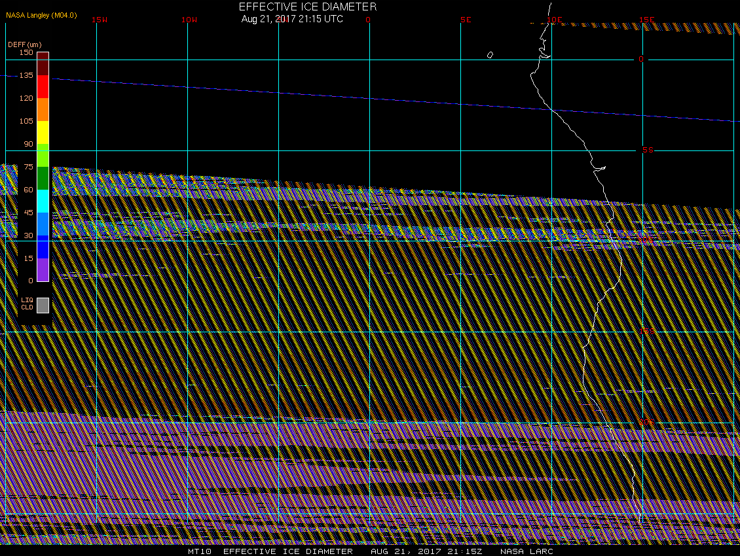The width and height of the screenshot is (740, 556).
Task: Click the 'DEFF (um)' legend heading
Action: tap(24, 44)
